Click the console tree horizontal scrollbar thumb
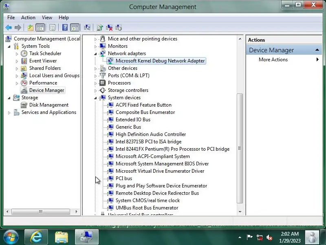This screenshot has height=245, width=326. click(40, 212)
